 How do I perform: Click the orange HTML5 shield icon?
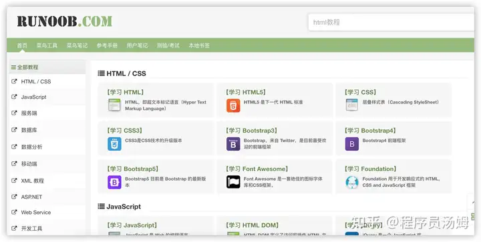[233, 105]
